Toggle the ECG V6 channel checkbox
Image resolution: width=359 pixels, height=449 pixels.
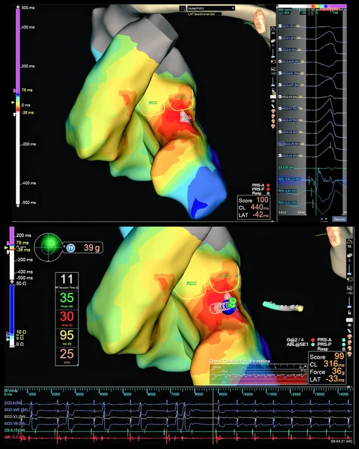(280, 155)
